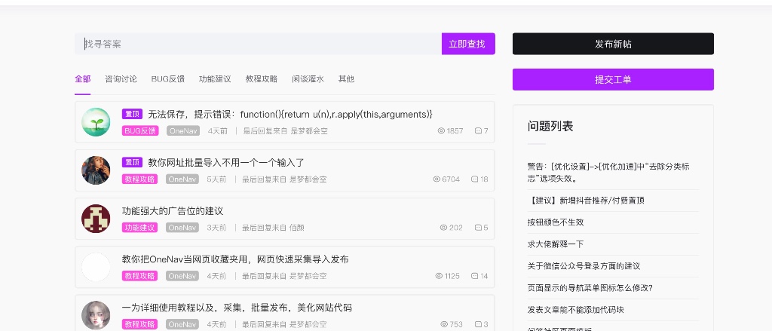Select the 全部 tab
Image resolution: width=772 pixels, height=331 pixels.
tap(83, 79)
